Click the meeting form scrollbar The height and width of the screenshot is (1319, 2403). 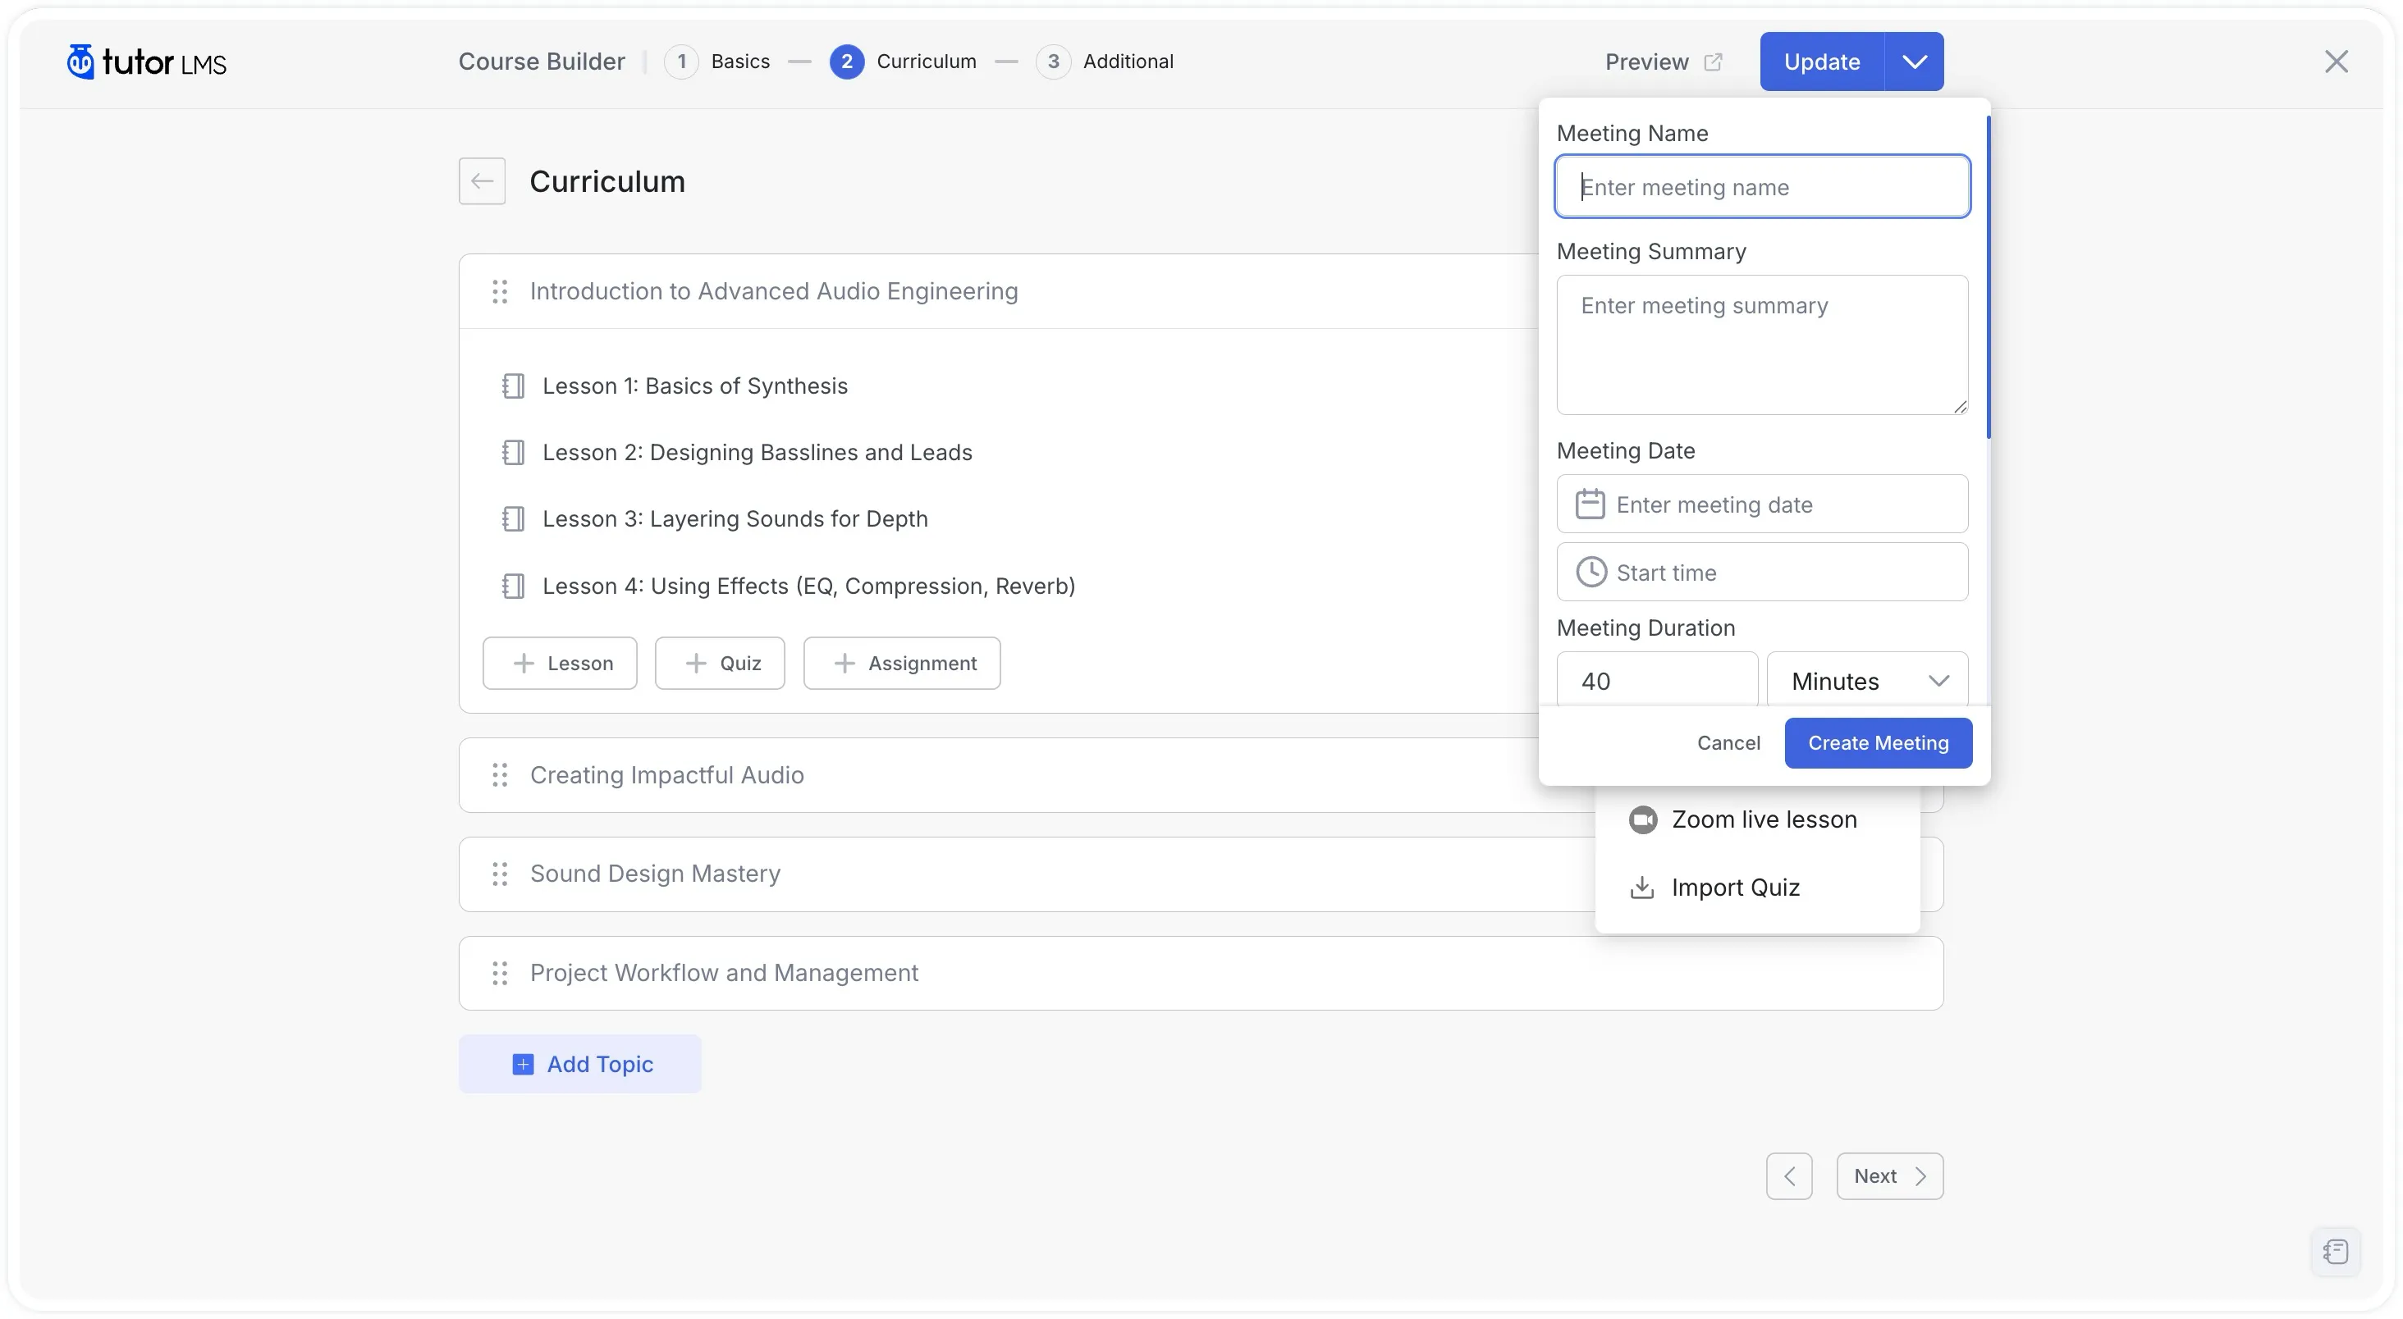[x=1988, y=277]
